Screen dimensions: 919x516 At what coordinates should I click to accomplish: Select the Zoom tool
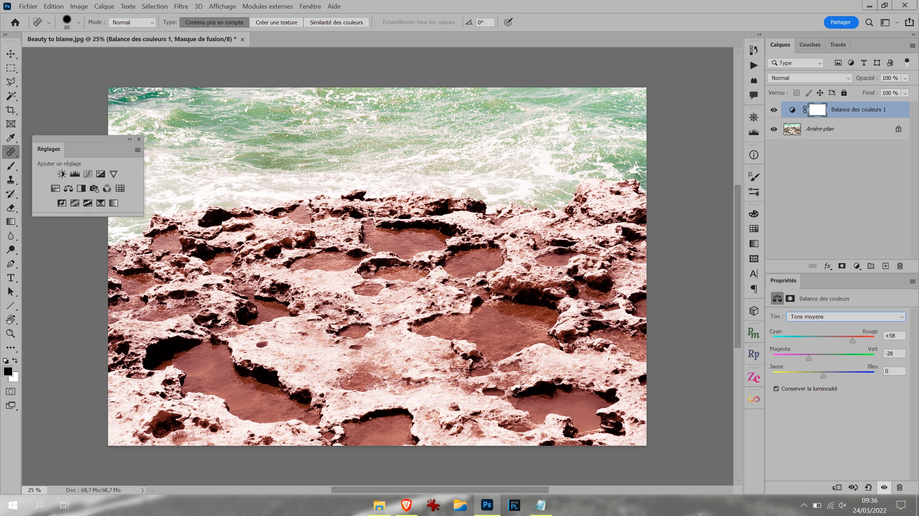tap(11, 334)
